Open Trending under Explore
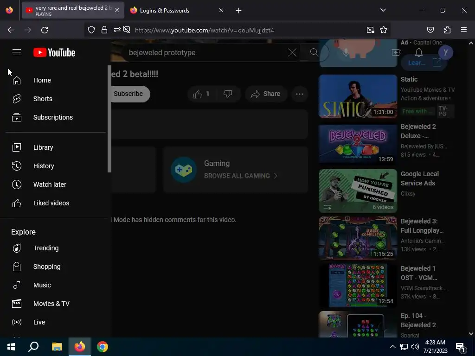The height and width of the screenshot is (356, 475). (x=56, y=248)
